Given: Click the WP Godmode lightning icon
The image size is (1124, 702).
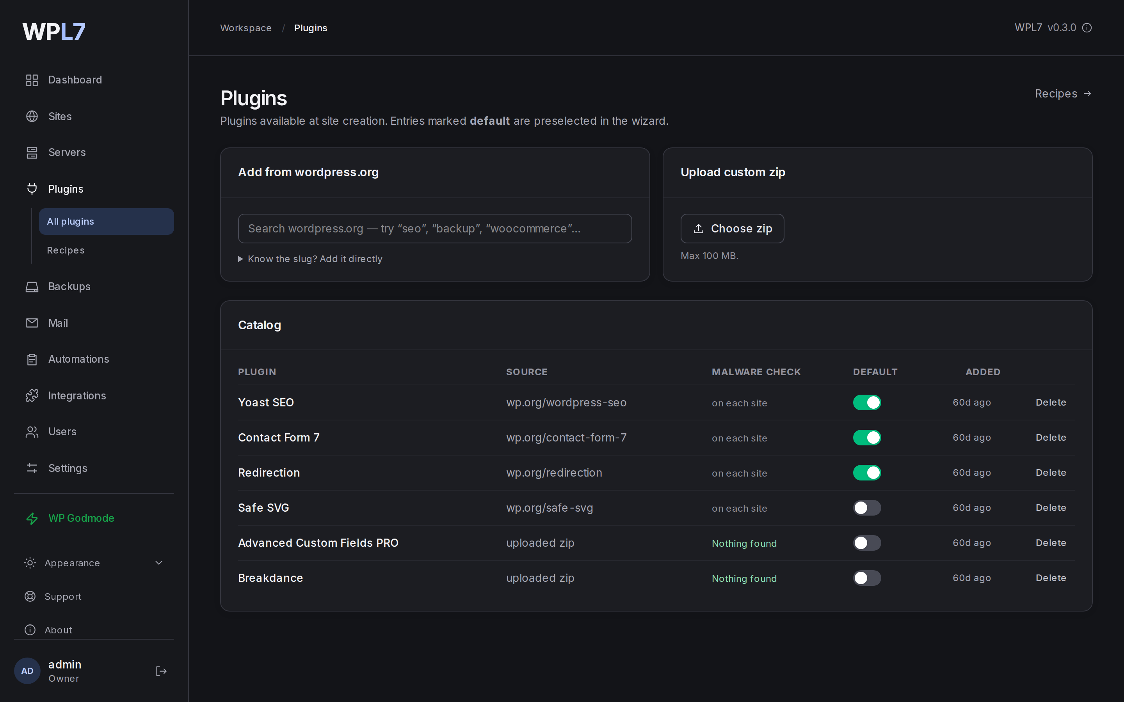Looking at the screenshot, I should click(x=32, y=518).
